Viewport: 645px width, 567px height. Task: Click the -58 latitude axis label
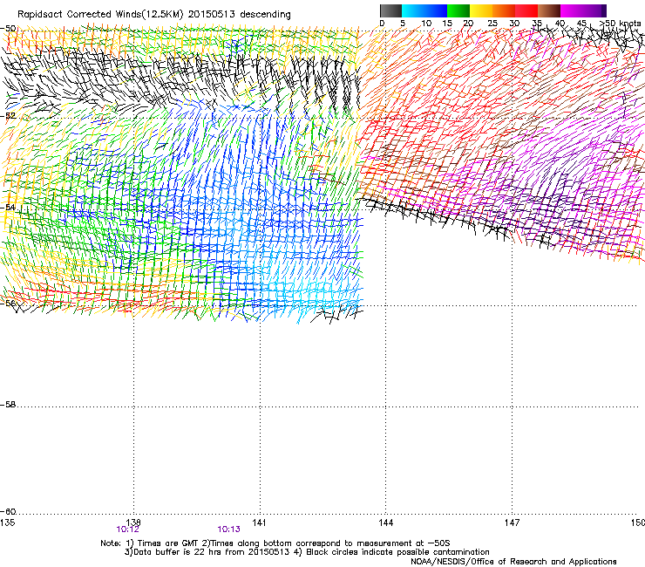[8, 405]
